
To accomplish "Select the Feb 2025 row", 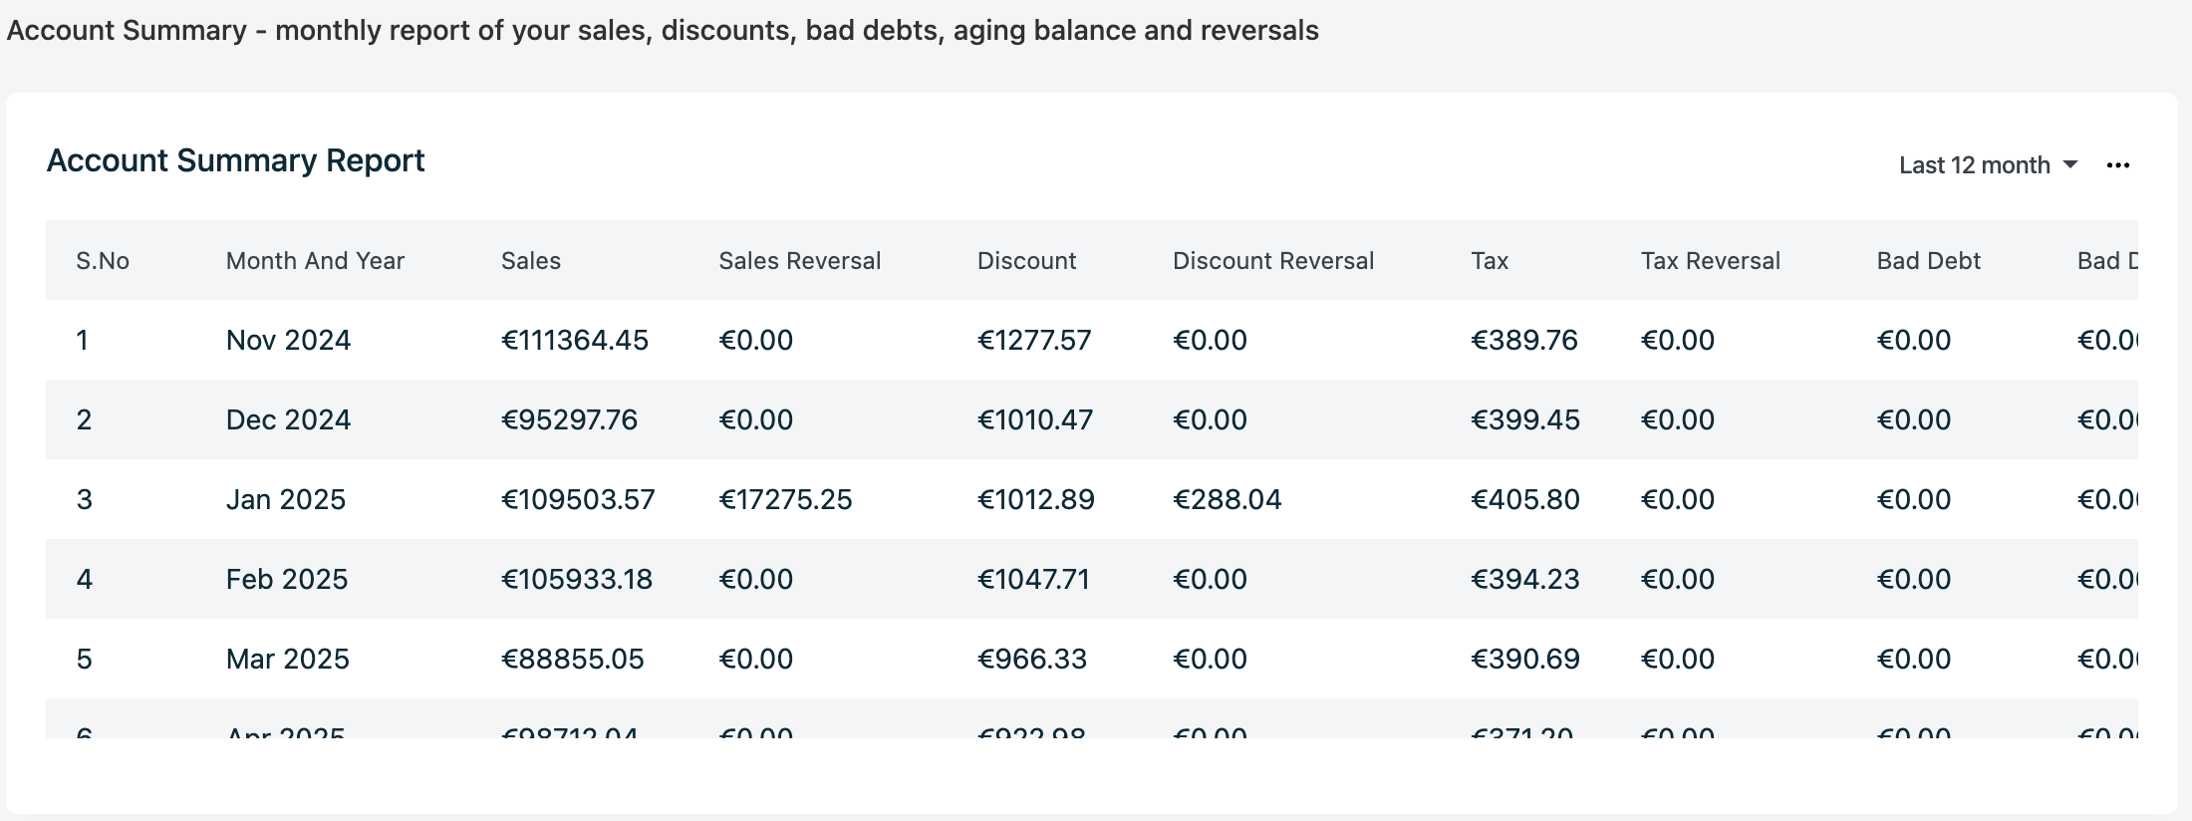I will pyautogui.click(x=287, y=580).
